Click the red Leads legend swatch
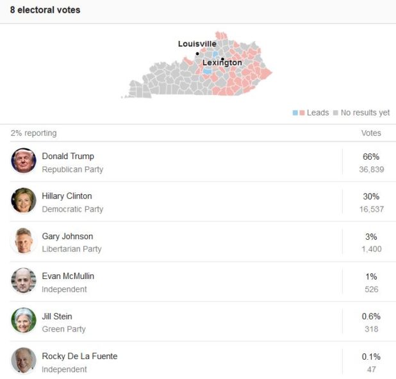The height and width of the screenshot is (379, 396). click(x=302, y=113)
